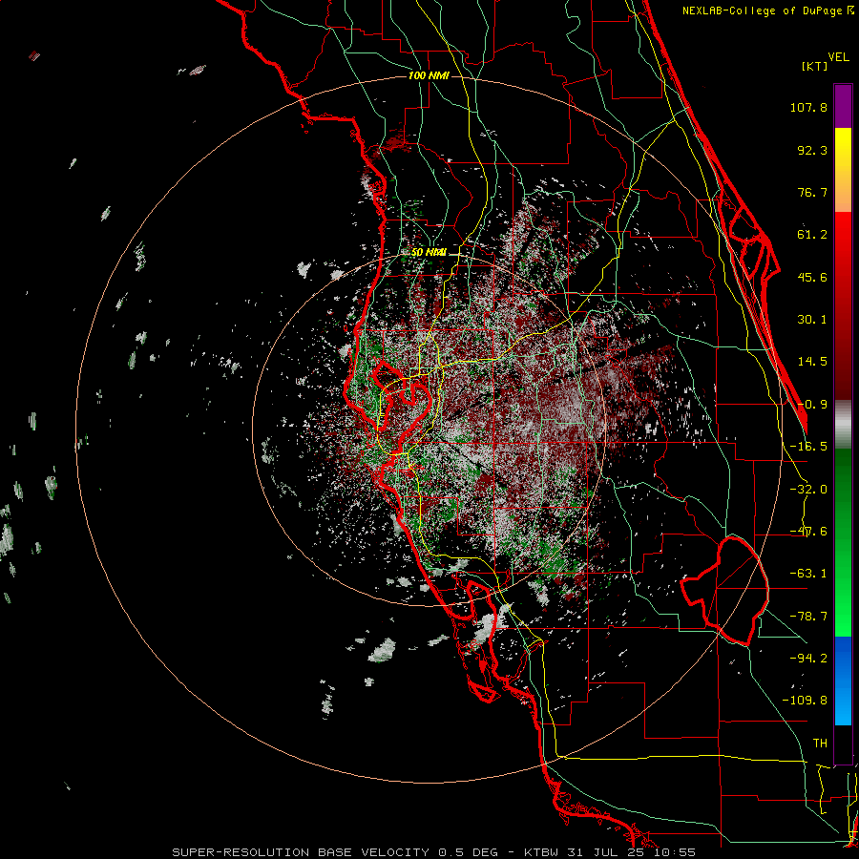Click the -78.7 velocity scale value

[x=808, y=617]
